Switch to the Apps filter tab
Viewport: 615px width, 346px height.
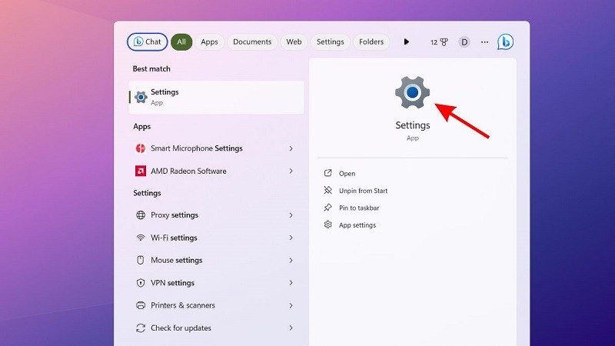coord(209,42)
